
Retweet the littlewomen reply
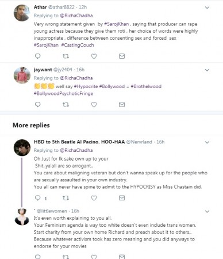(x=66, y=257)
